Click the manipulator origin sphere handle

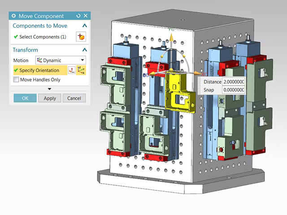[171, 70]
